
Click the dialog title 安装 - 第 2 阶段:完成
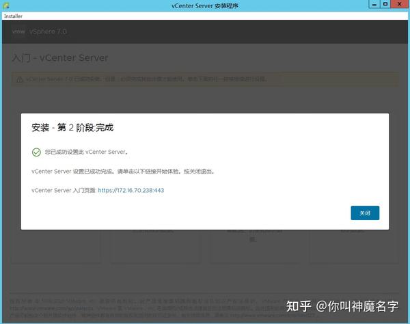pos(72,128)
